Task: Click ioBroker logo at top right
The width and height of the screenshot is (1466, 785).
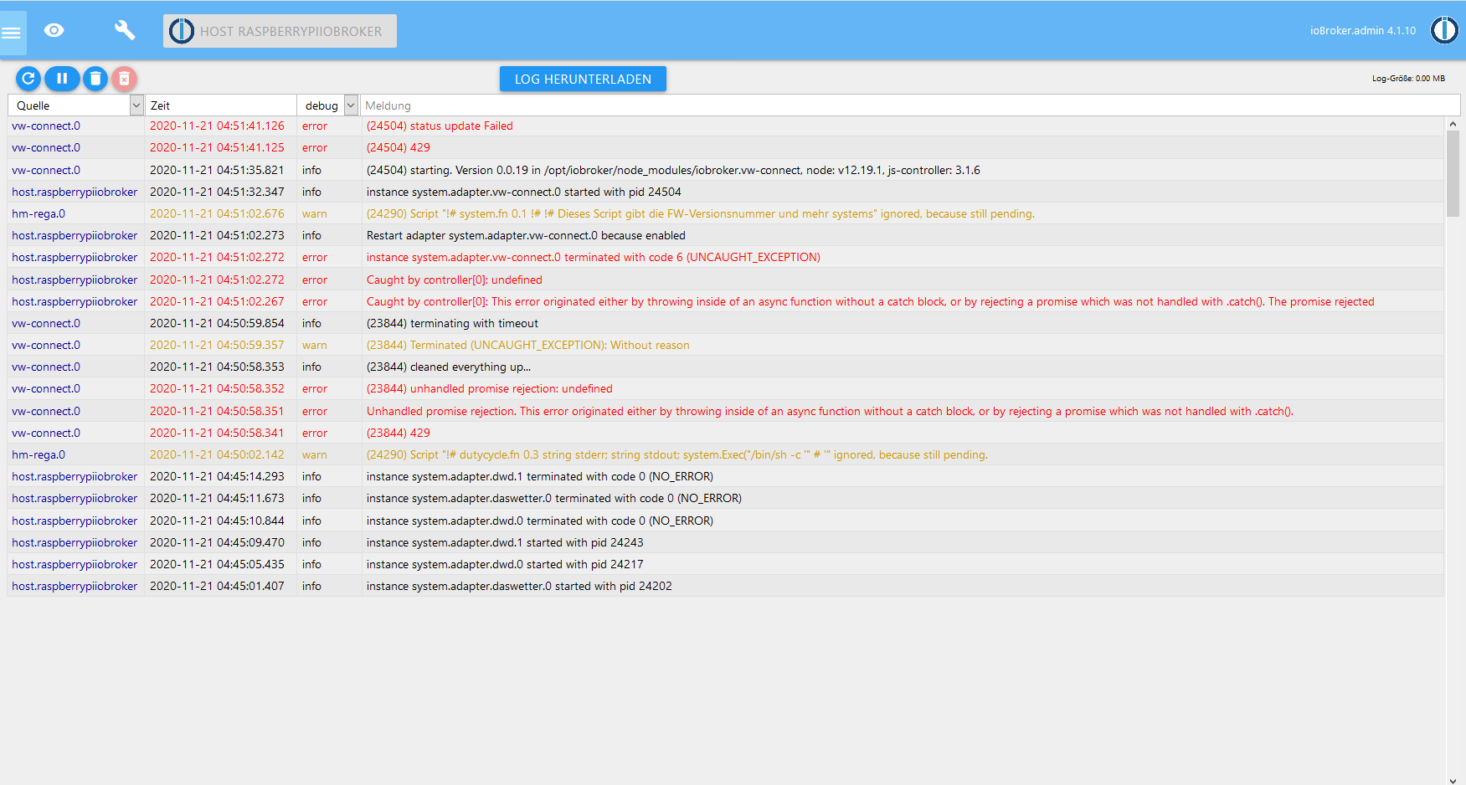Action: tap(1444, 30)
